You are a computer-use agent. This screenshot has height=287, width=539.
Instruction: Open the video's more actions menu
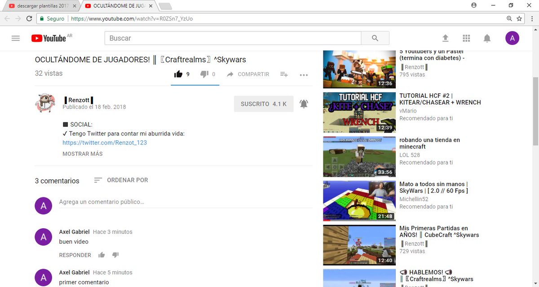pyautogui.click(x=304, y=75)
